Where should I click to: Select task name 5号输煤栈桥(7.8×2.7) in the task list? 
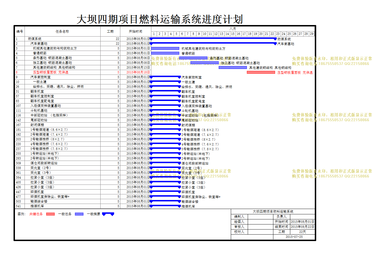click(x=49, y=149)
